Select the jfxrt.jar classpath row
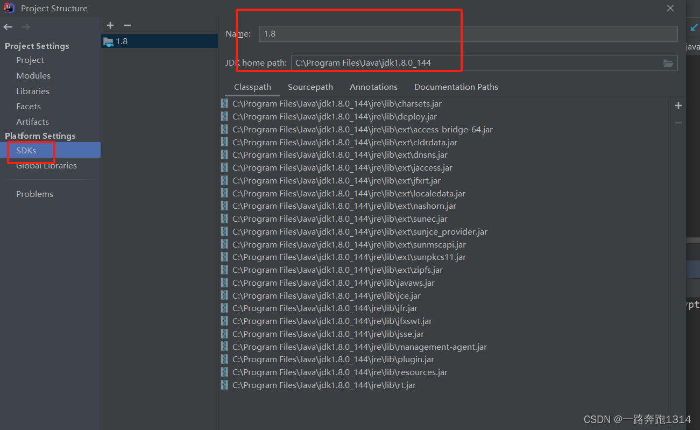This screenshot has width=700, height=430. [x=444, y=180]
